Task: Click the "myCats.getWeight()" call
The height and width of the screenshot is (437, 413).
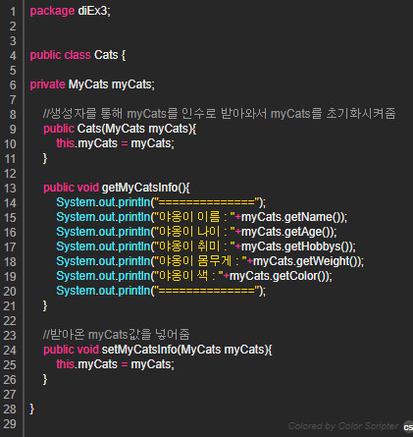Action: pos(305,261)
